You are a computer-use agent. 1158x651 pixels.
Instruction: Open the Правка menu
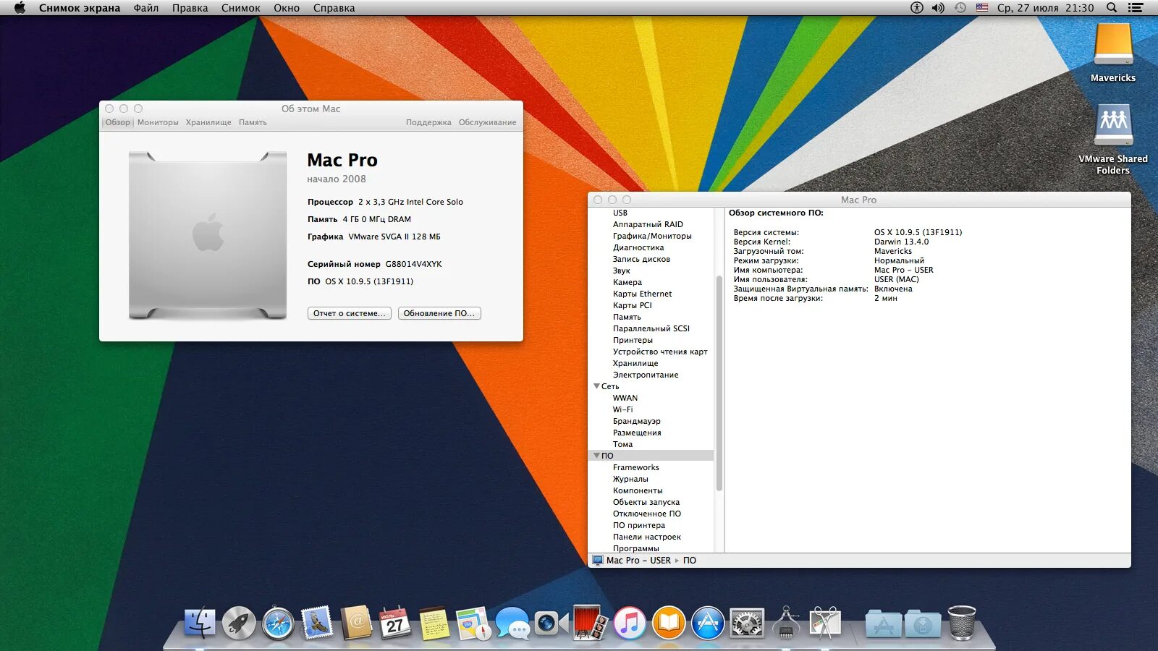(190, 8)
